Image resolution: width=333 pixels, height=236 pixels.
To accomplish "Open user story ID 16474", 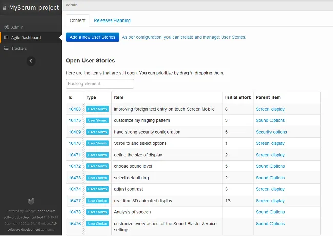I will coord(74,189).
